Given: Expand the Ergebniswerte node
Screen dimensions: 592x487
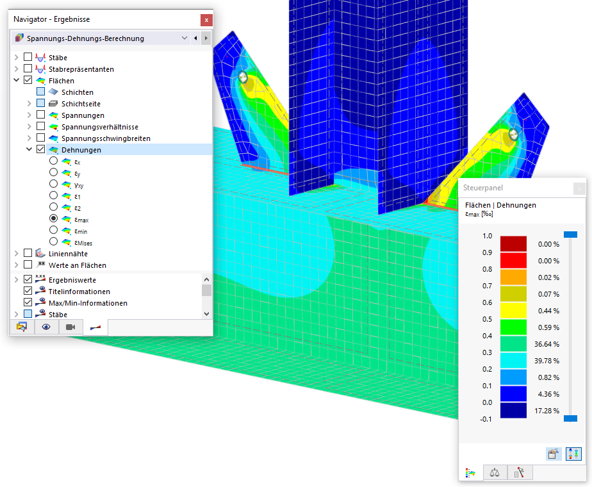Looking at the screenshot, I should click(x=16, y=280).
